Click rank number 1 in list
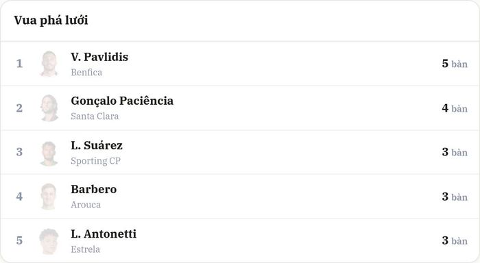The height and width of the screenshot is (263, 480). tap(19, 64)
